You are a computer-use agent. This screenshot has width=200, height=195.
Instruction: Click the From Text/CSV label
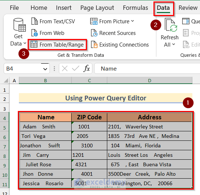pos(57,21)
